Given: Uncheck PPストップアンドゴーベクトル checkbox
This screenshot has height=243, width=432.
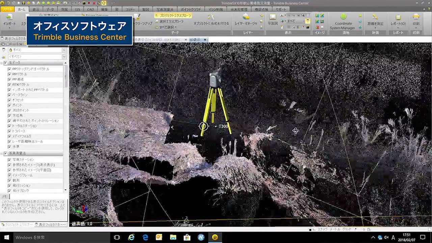Looking at the screenshot, I should pyautogui.click(x=9, y=69).
